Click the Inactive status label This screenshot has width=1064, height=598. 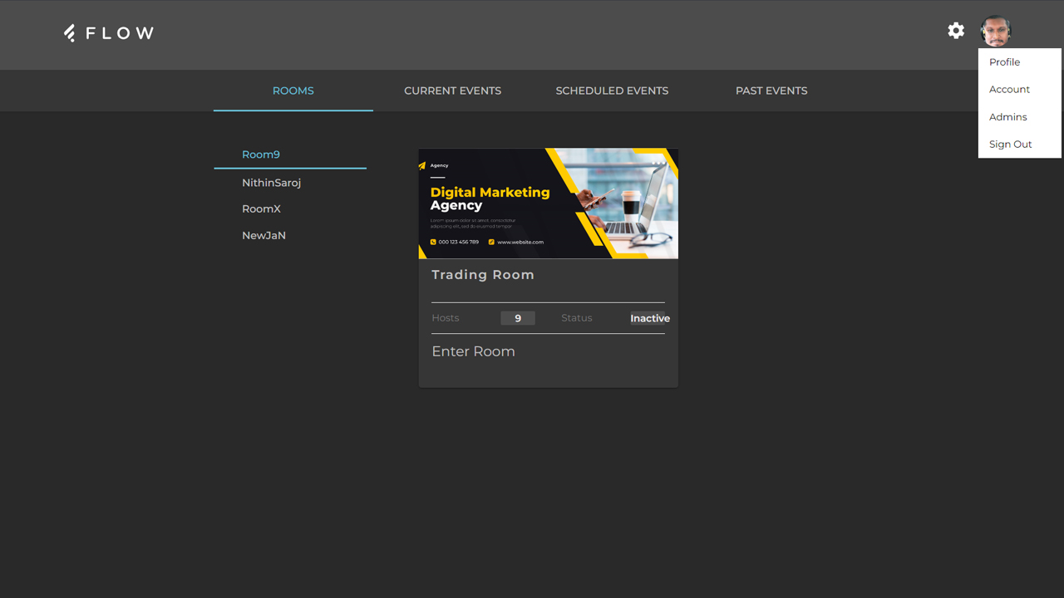click(x=649, y=318)
